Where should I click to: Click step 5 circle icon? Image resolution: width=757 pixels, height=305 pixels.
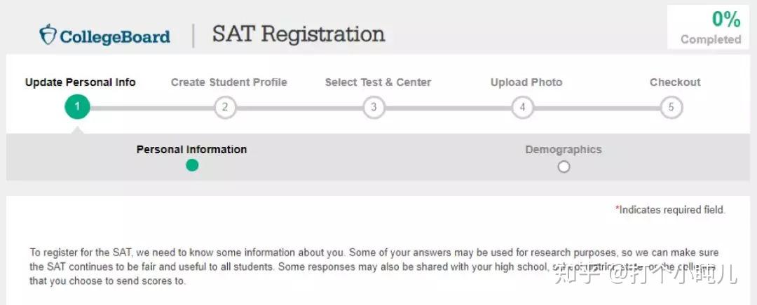671,107
